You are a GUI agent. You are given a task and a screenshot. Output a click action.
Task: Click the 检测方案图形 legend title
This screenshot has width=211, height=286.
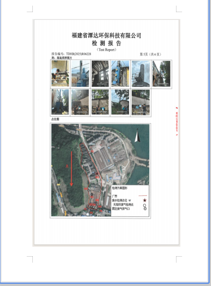120,188
